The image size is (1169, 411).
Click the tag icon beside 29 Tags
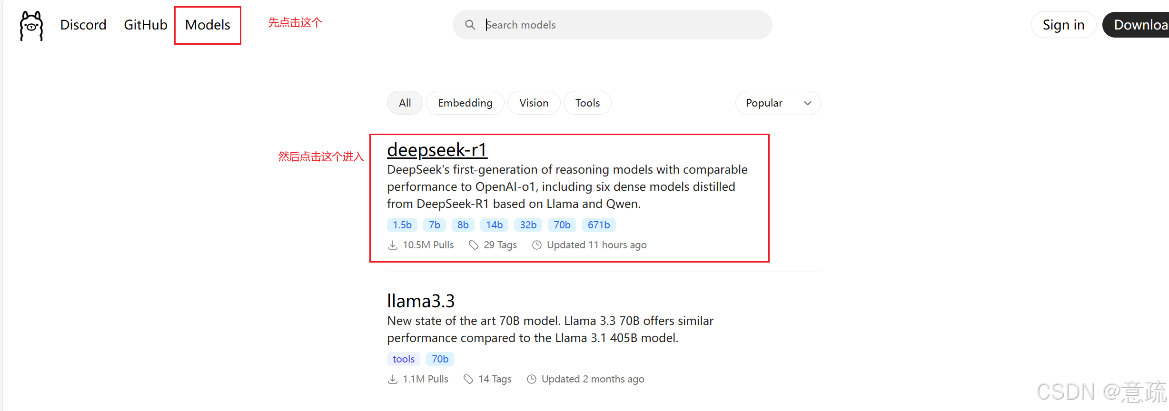coord(474,245)
